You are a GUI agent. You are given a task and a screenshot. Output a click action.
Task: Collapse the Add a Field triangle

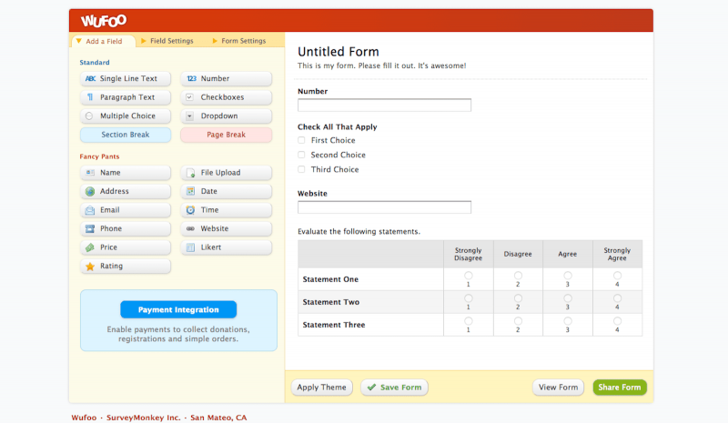pos(79,41)
